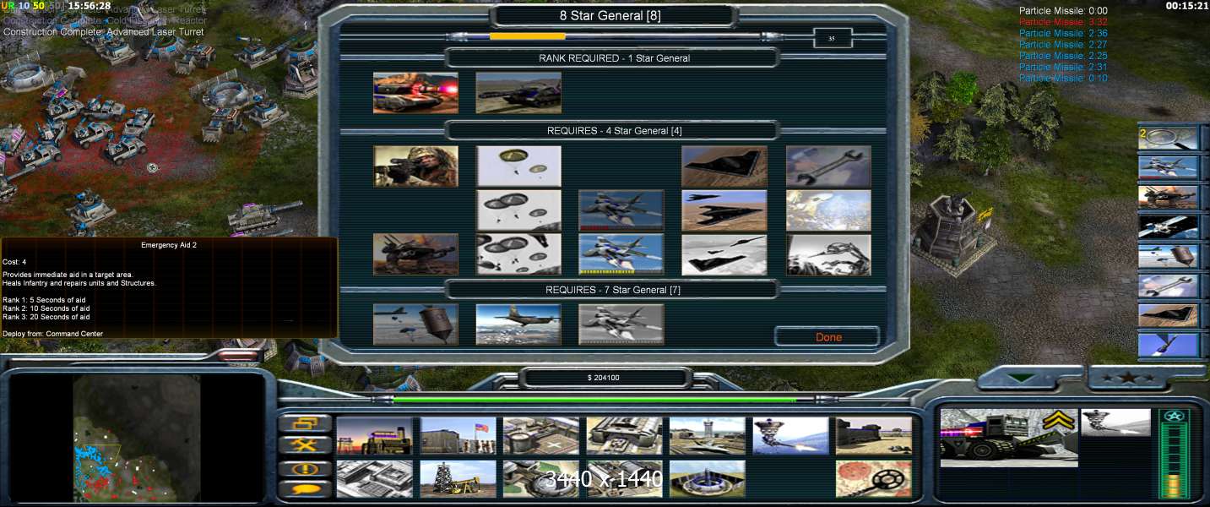Collapse the control bar with green arrow
1210x507 pixels.
pos(1022,378)
